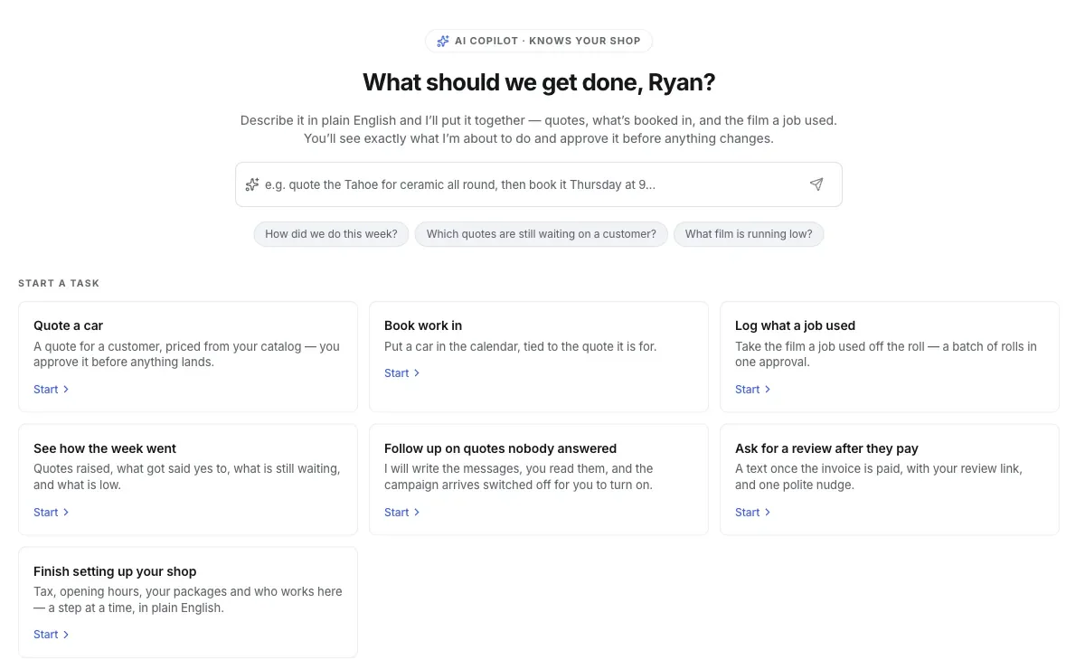1085x669 pixels.
Task: Click description 'A quote for a customer, priced'
Action: tap(187, 354)
